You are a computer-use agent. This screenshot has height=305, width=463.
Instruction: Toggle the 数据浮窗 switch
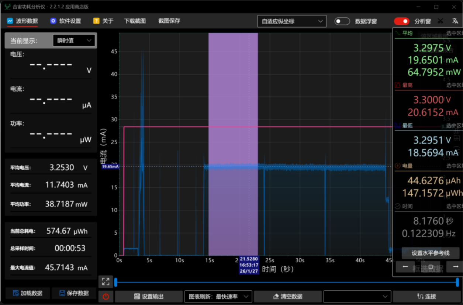tap(342, 21)
